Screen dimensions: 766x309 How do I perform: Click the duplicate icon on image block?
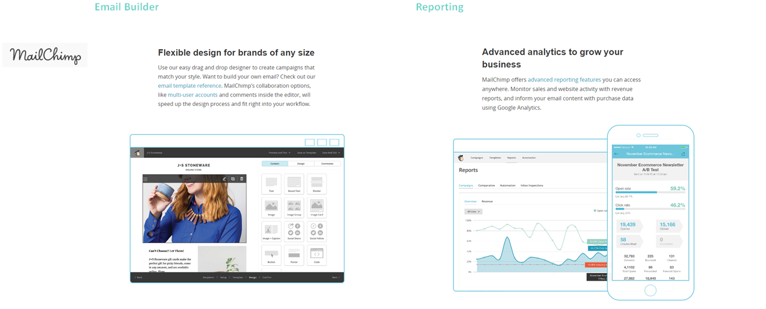pyautogui.click(x=233, y=179)
